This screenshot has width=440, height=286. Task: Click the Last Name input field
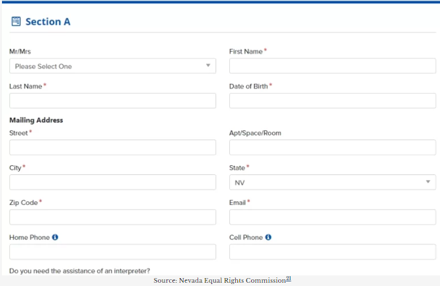click(112, 101)
